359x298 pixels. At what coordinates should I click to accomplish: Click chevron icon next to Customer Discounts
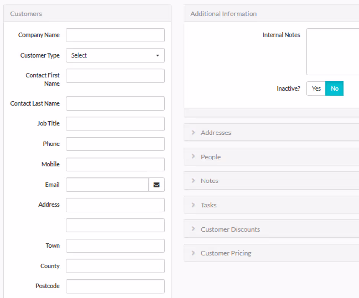[193, 229]
